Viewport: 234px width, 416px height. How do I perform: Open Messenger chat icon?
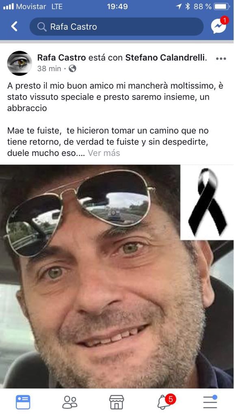click(x=219, y=26)
